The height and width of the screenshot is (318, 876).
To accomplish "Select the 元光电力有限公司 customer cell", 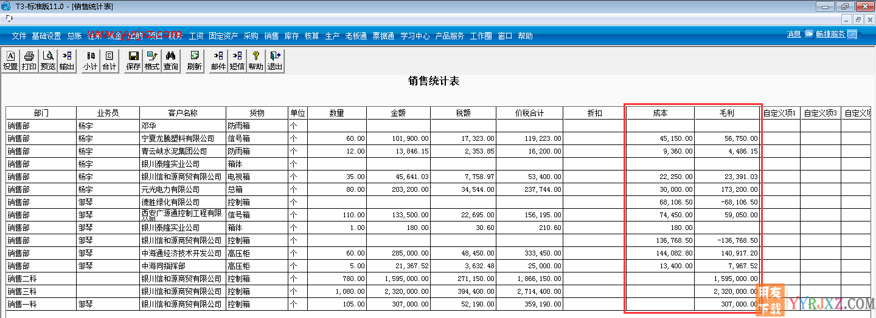I will pyautogui.click(x=183, y=189).
